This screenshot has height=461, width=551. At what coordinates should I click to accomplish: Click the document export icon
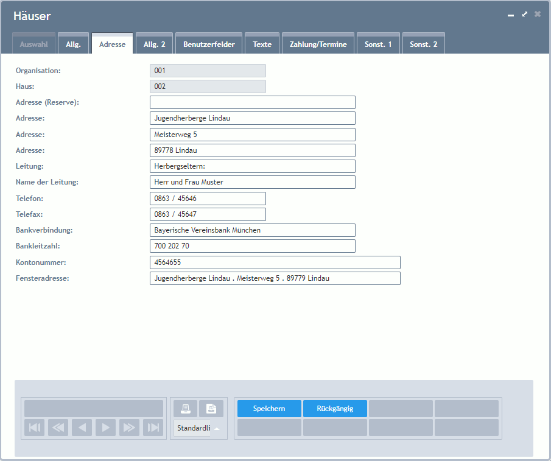(x=211, y=409)
